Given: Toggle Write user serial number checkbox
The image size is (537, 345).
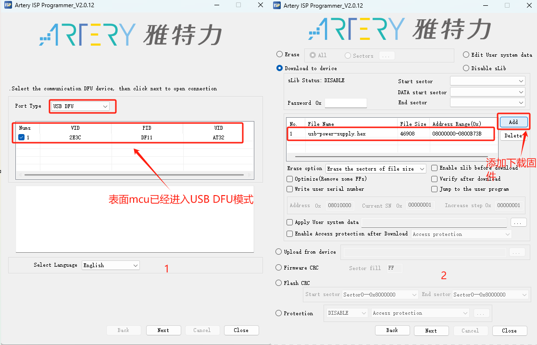Looking at the screenshot, I should (290, 189).
